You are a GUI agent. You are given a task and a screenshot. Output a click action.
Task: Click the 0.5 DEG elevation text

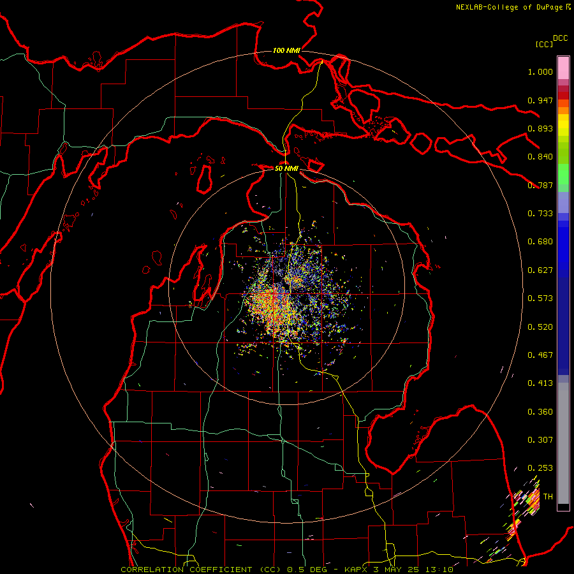pyautogui.click(x=307, y=570)
